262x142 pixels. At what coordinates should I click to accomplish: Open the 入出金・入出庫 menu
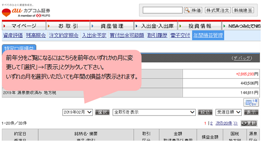coord(156,26)
